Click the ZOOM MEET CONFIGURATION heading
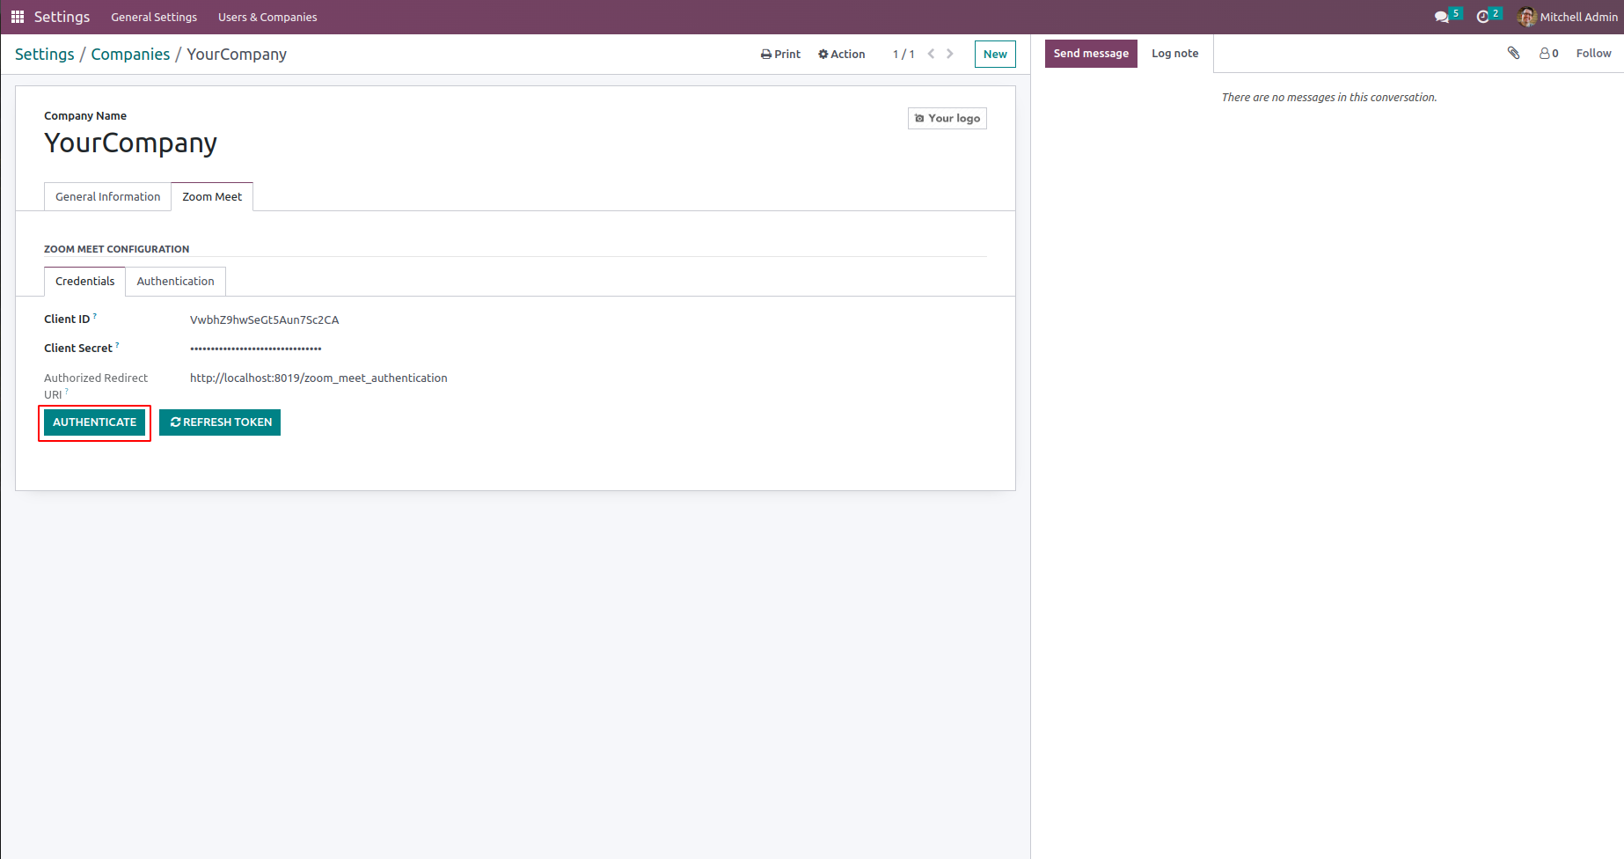 [117, 249]
